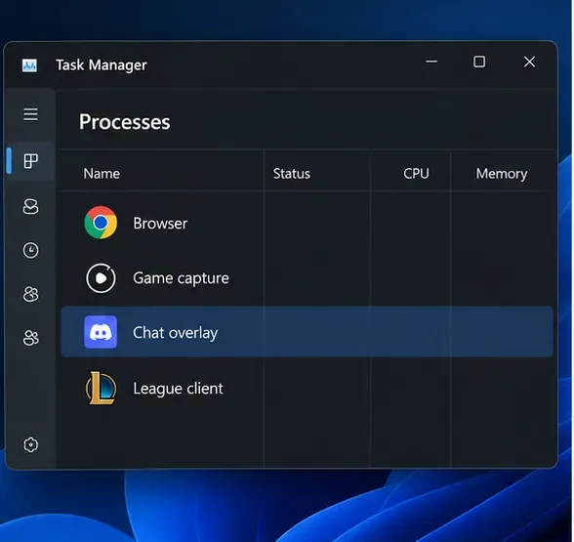Select the Processes sidebar icon
The image size is (574, 542).
click(30, 161)
